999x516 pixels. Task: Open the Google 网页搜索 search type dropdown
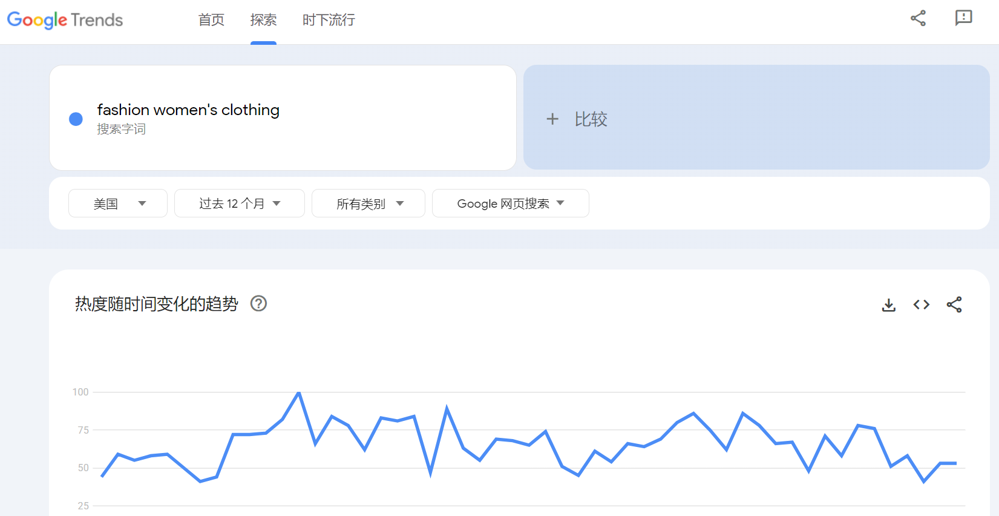pyautogui.click(x=510, y=203)
